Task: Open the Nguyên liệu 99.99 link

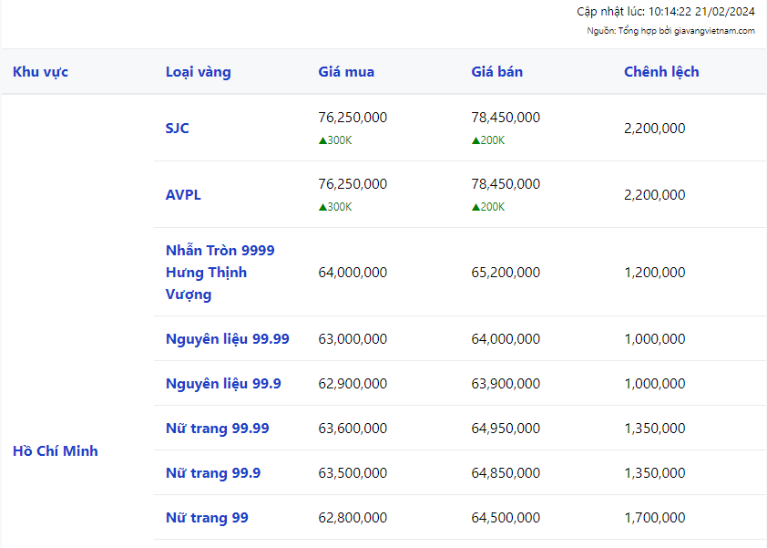Action: coord(227,339)
